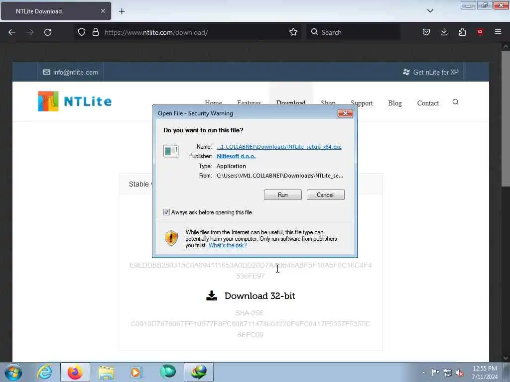Open the Support menu item
Screen dimensions: 510x382
coord(362,103)
